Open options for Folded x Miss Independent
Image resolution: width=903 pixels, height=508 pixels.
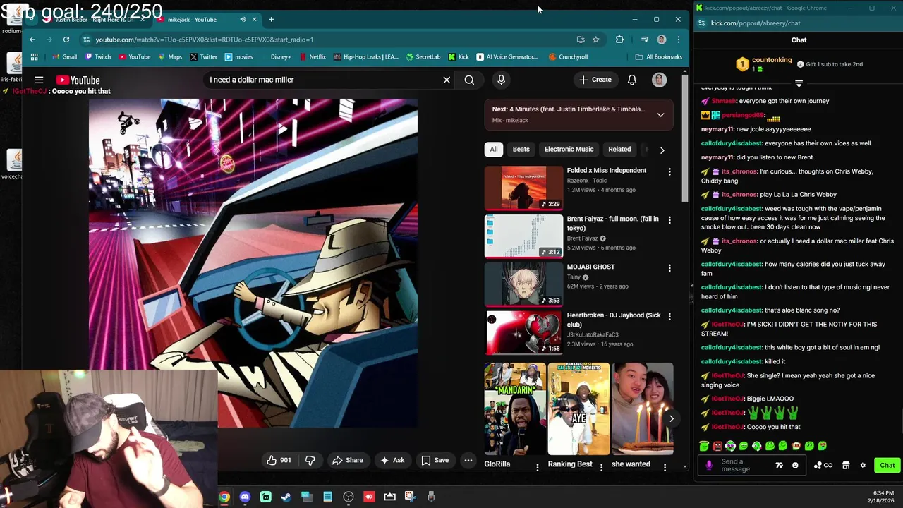[x=669, y=171]
